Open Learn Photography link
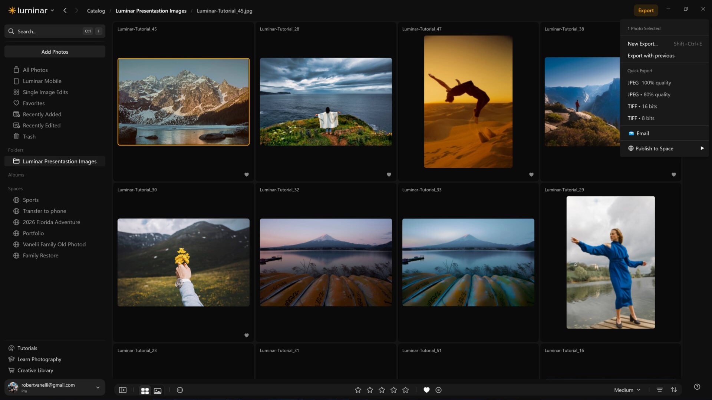This screenshot has height=400, width=712. click(x=35, y=359)
